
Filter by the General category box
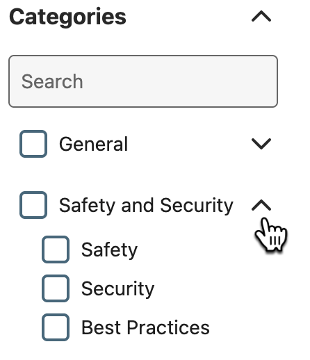coord(33,144)
